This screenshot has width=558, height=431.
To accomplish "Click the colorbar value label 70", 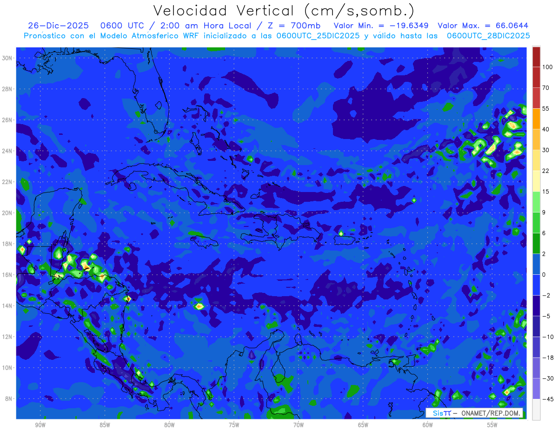I will pyautogui.click(x=546, y=88).
